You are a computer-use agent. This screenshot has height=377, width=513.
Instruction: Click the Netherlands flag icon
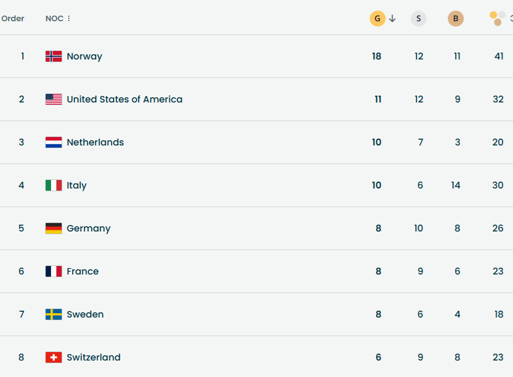pos(54,142)
